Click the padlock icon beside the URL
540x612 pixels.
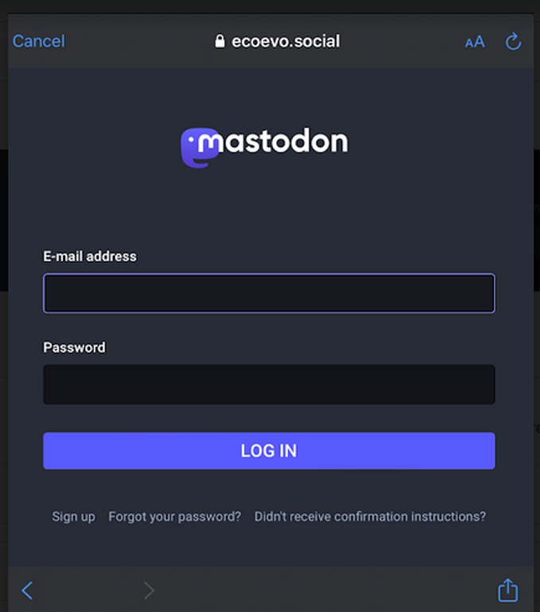[x=219, y=41]
